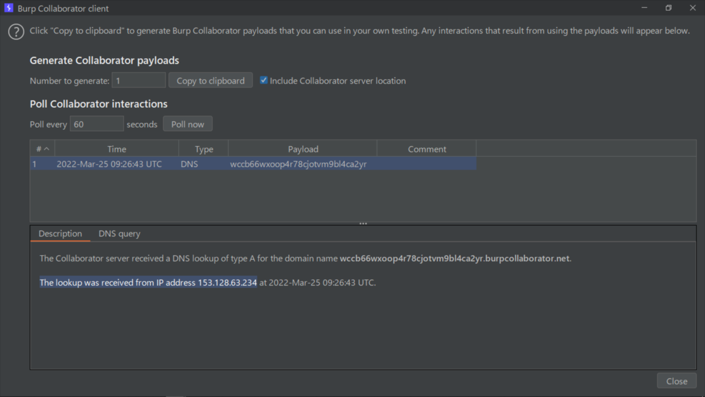Screen dimensions: 705x397
Task: Sort interactions by Type column
Action: point(203,149)
